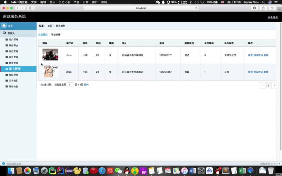Open IntelliJ IDEA from the dock
The width and height of the screenshot is (282, 176).
61,170
